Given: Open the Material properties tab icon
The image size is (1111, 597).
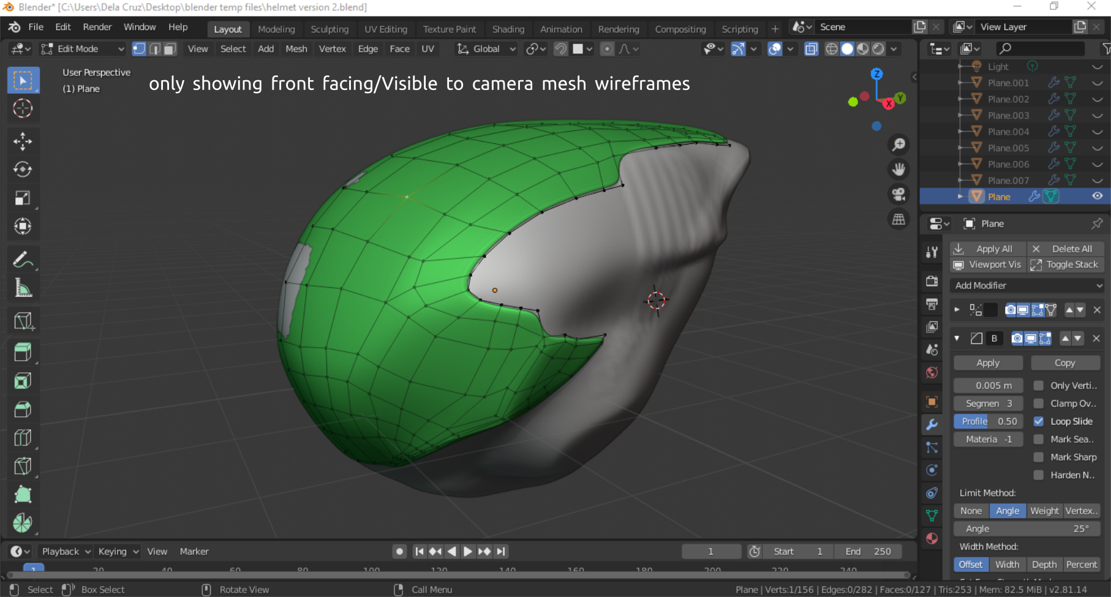Looking at the screenshot, I should 932,538.
